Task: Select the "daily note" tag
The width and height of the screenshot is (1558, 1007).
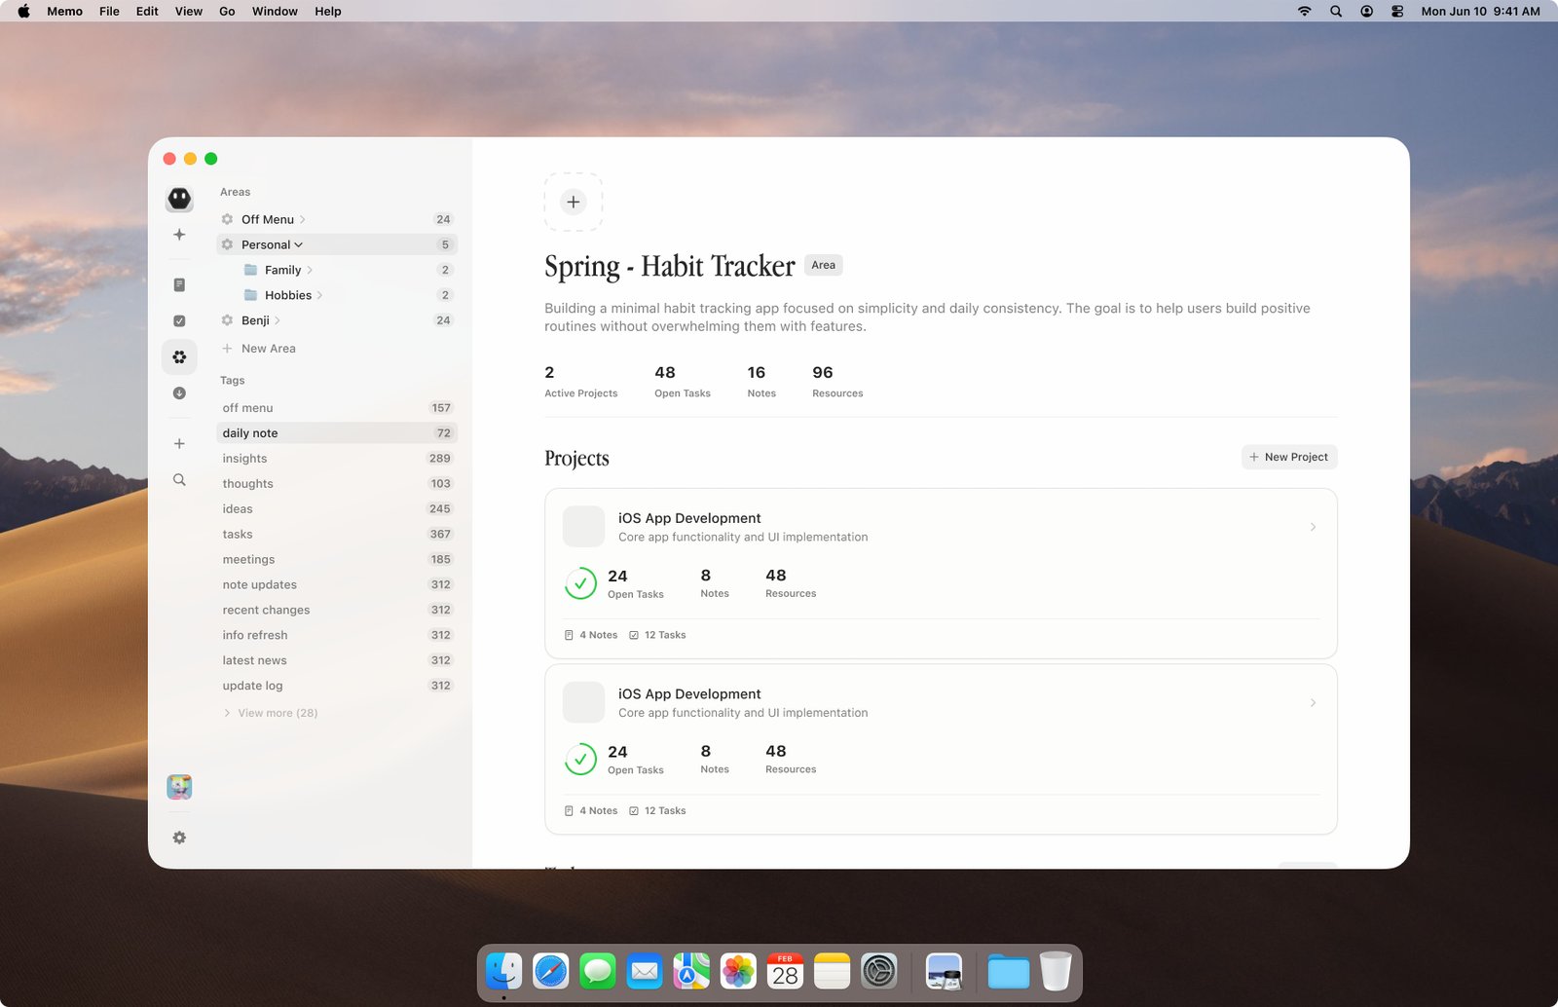Action: [337, 433]
